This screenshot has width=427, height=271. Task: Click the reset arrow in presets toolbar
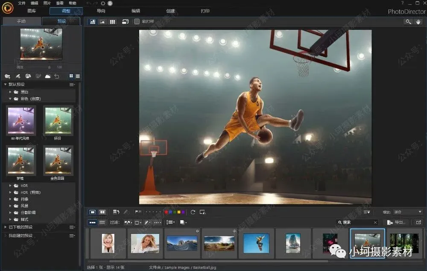click(57, 76)
